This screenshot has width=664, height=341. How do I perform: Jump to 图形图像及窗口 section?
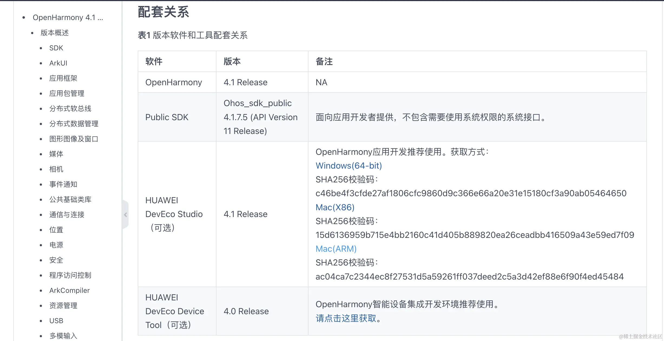74,139
